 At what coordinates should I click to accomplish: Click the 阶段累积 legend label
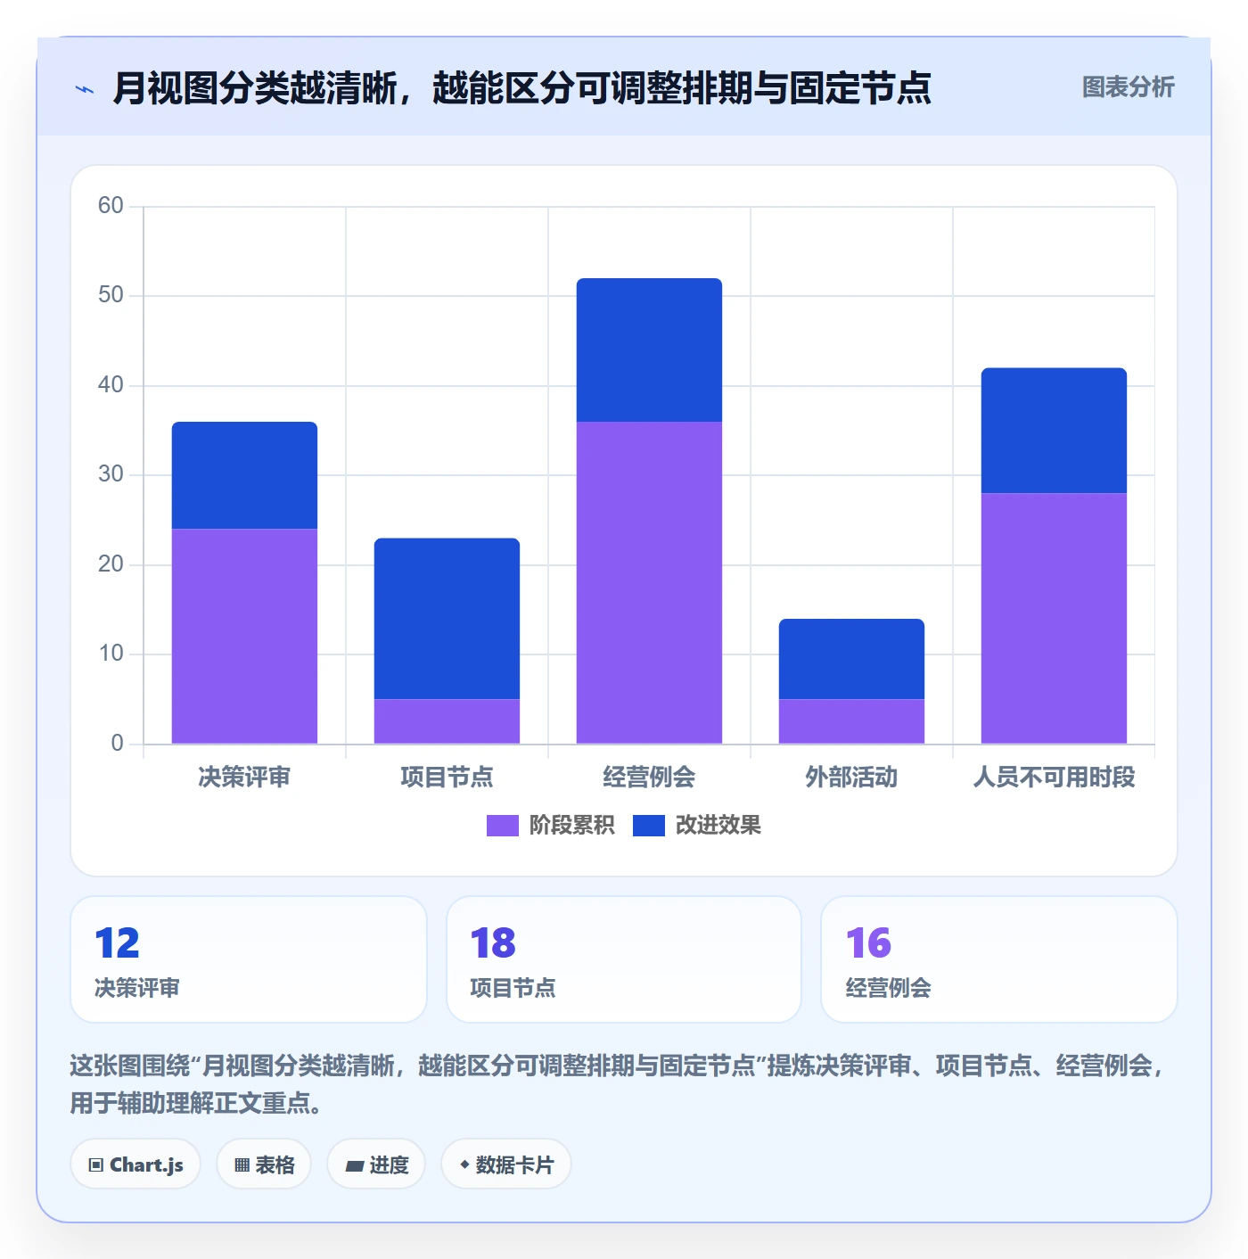click(571, 826)
